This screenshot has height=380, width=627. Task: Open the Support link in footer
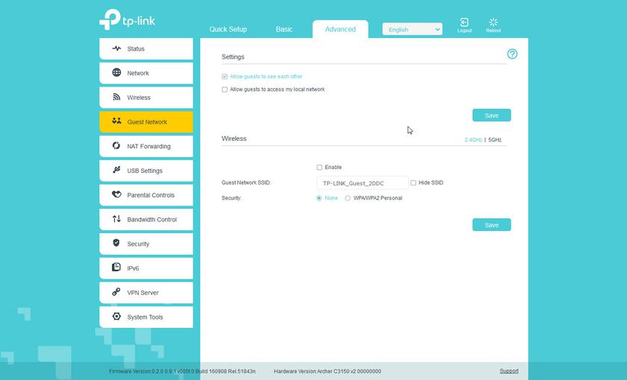pos(508,371)
